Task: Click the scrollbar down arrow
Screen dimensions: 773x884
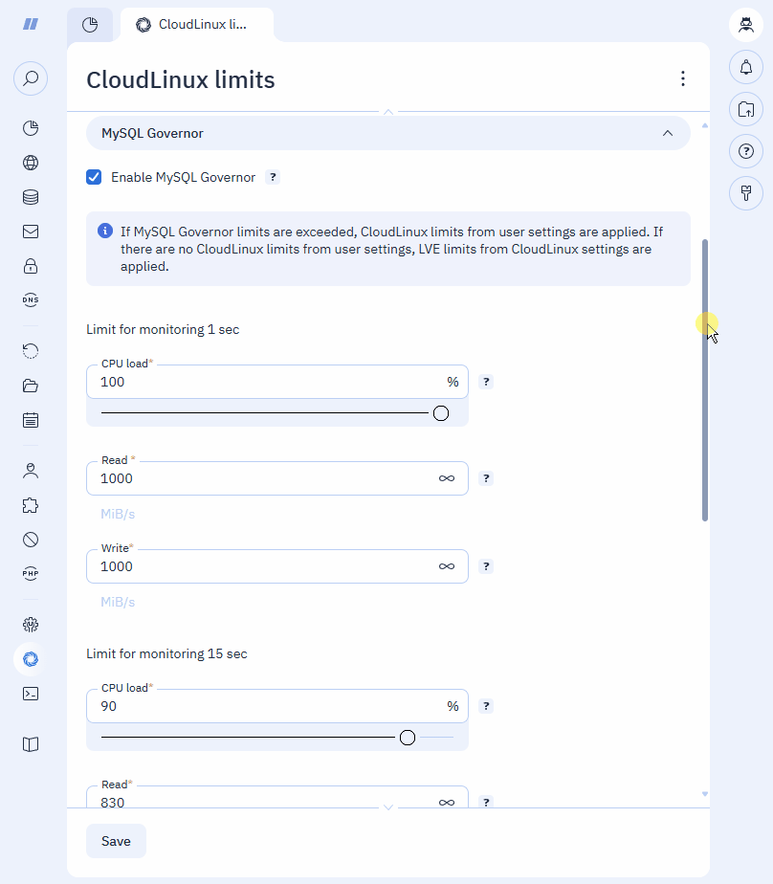Action: pos(705,794)
